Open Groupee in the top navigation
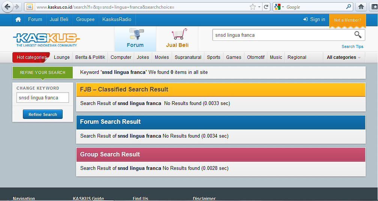 click(85, 19)
